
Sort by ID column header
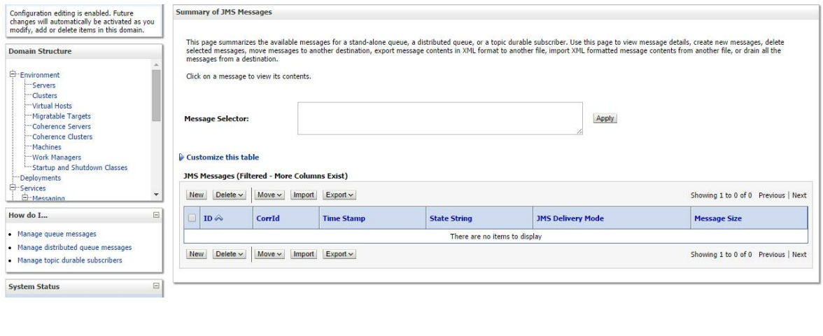(x=208, y=218)
